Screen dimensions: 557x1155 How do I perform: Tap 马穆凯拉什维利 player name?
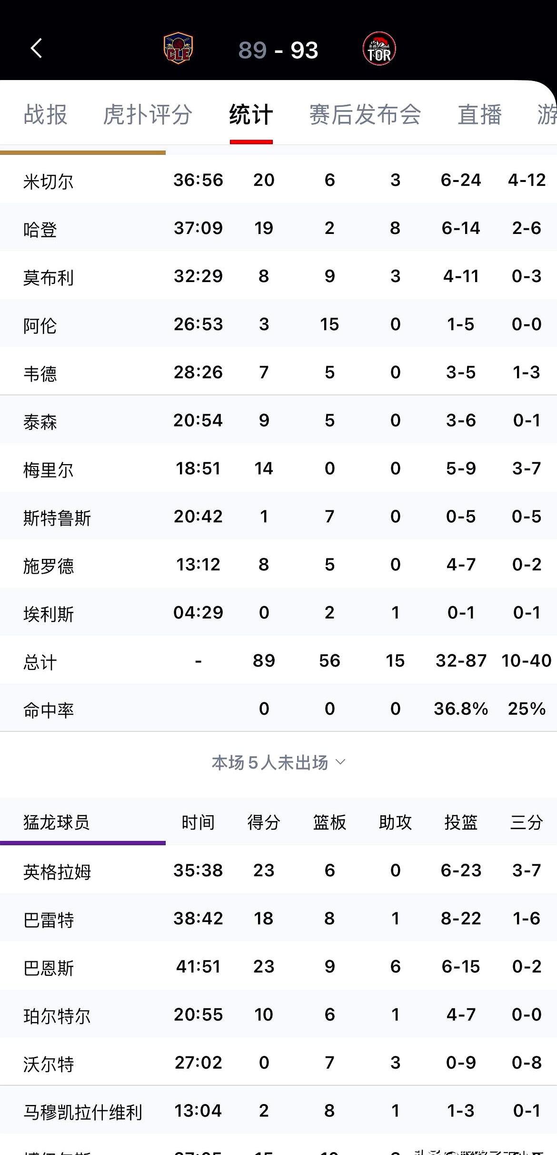83,1110
